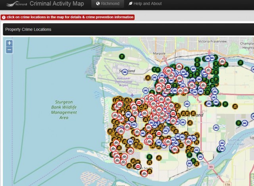This screenshot has width=254, height=186.
Task: Select the envelope marker beside the yellow house cluster
Action: point(139,103)
